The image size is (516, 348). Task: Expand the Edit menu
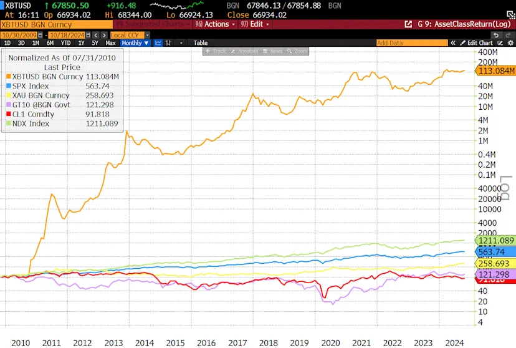(x=255, y=24)
